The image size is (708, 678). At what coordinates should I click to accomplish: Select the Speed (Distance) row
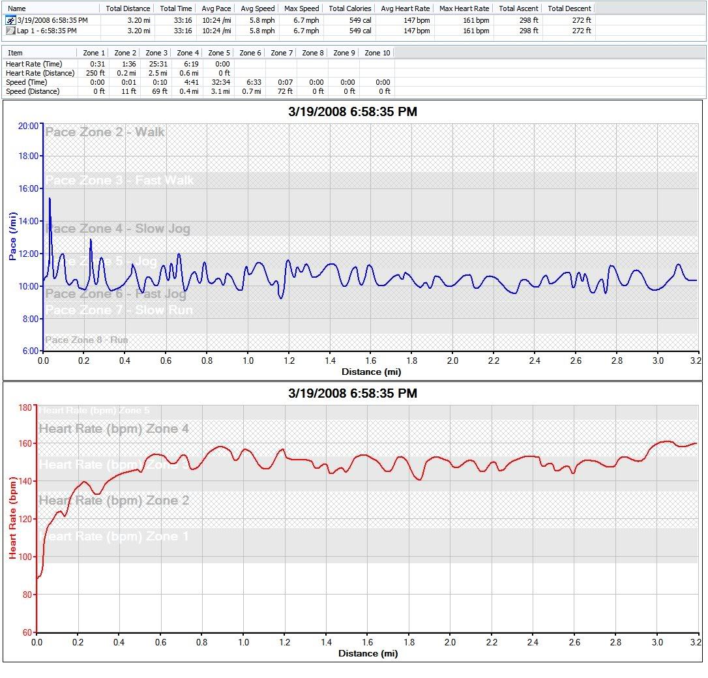[33, 91]
